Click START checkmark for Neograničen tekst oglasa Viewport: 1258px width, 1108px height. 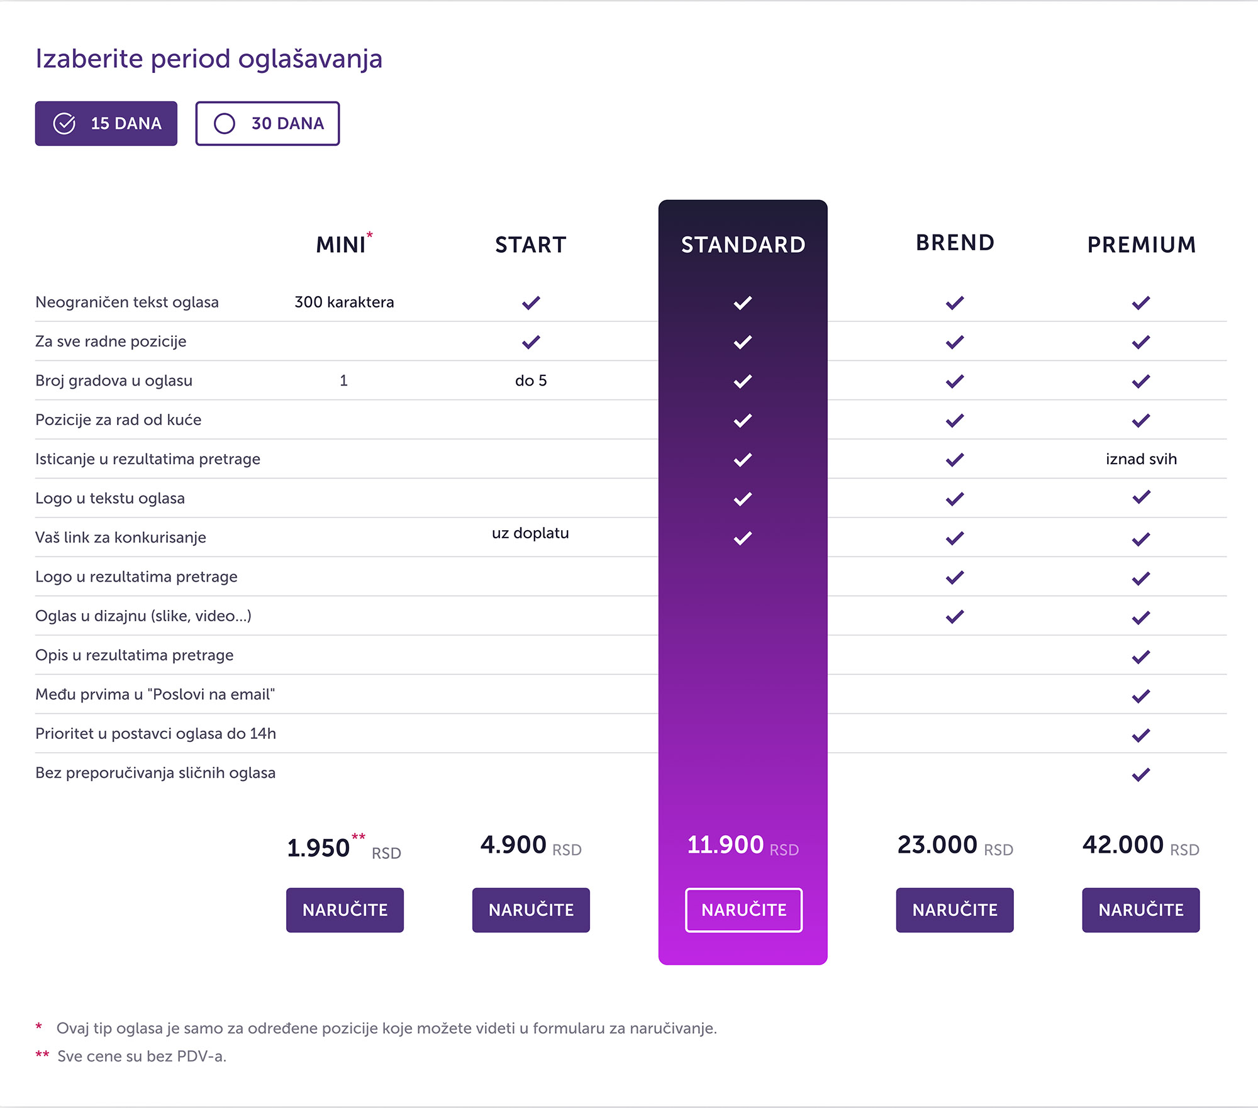531,302
